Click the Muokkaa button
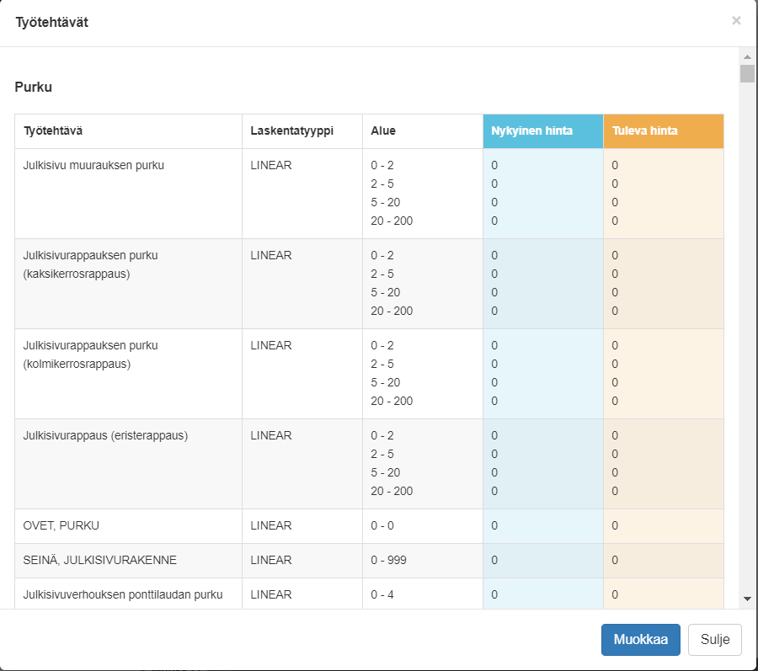This screenshot has height=671, width=758. pos(640,639)
